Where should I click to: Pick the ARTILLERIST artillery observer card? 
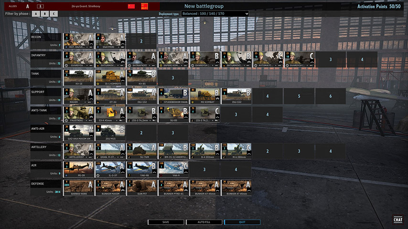pyautogui.click(x=78, y=151)
